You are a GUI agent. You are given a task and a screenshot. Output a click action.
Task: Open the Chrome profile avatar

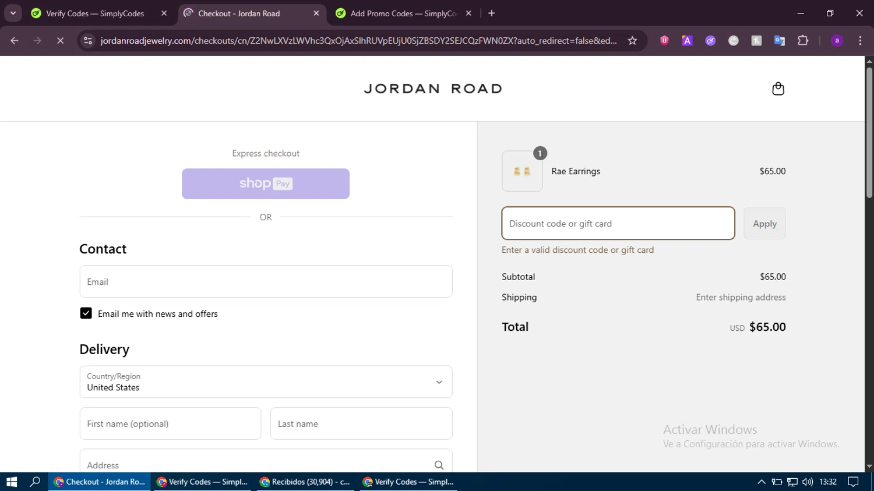point(837,41)
